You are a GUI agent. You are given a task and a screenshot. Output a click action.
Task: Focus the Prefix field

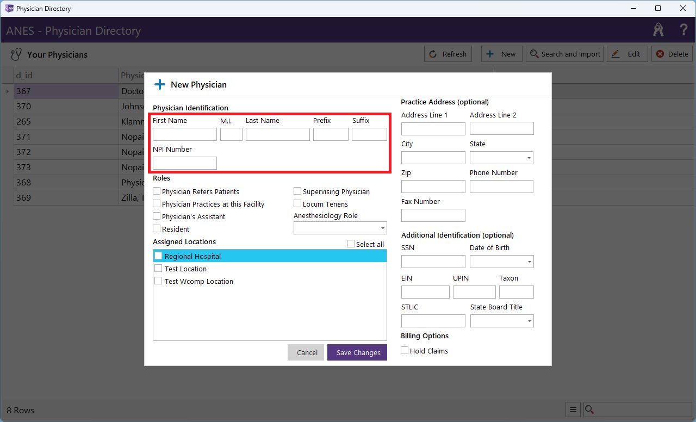coord(331,134)
